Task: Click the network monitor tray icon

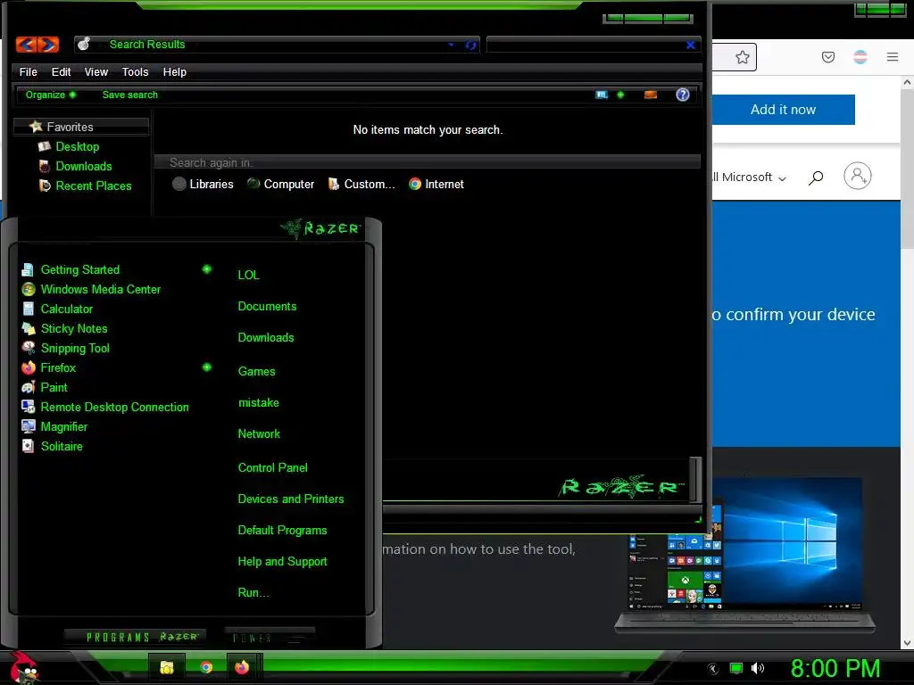Action: point(736,668)
